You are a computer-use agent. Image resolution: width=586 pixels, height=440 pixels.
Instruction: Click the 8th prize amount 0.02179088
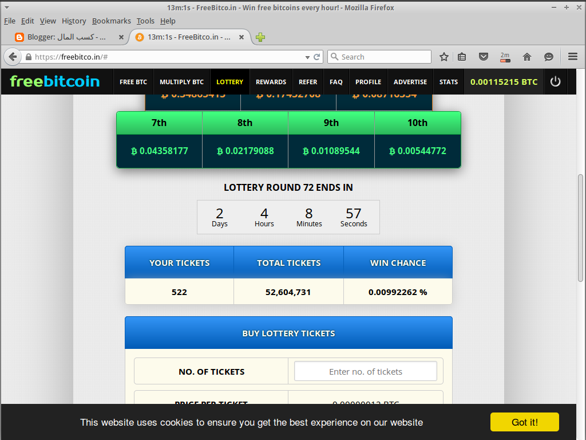click(x=245, y=151)
